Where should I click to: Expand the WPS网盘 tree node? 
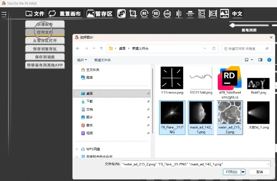(76, 149)
